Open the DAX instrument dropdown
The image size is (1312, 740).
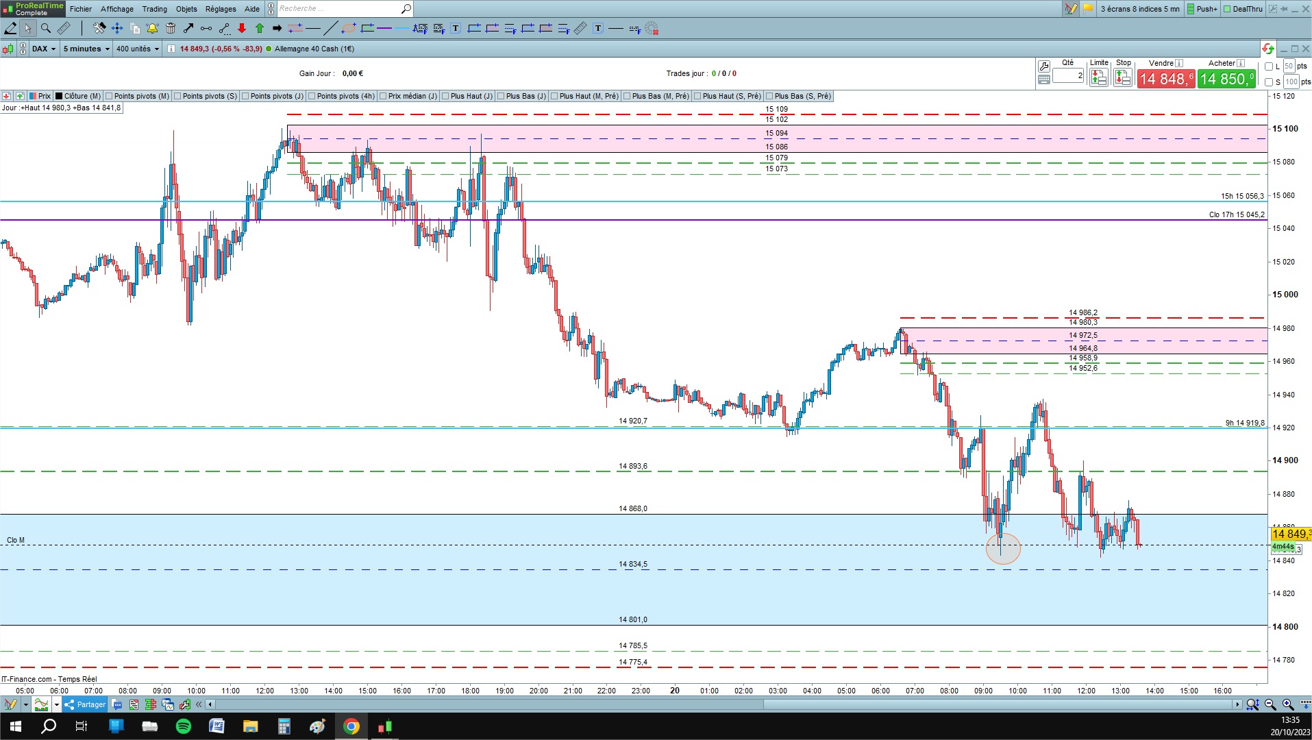[x=44, y=49]
